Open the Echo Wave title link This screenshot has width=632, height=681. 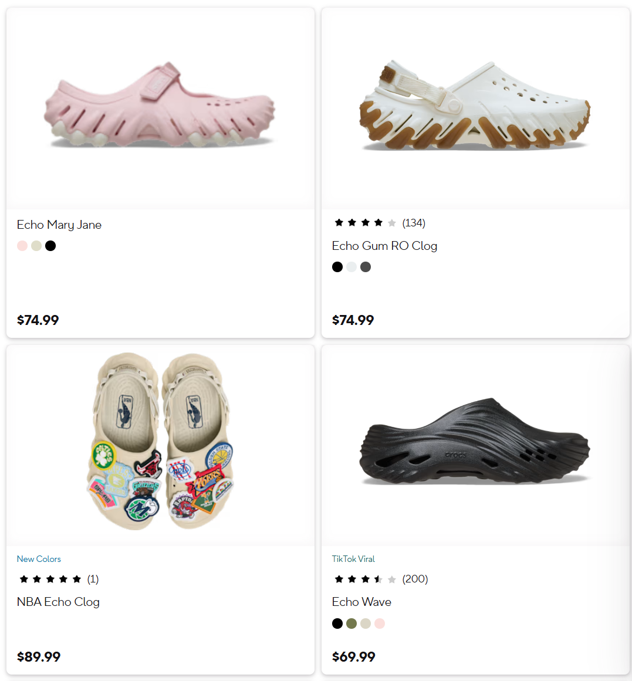[361, 602]
